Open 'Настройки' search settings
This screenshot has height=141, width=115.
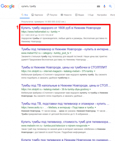point(102,15)
